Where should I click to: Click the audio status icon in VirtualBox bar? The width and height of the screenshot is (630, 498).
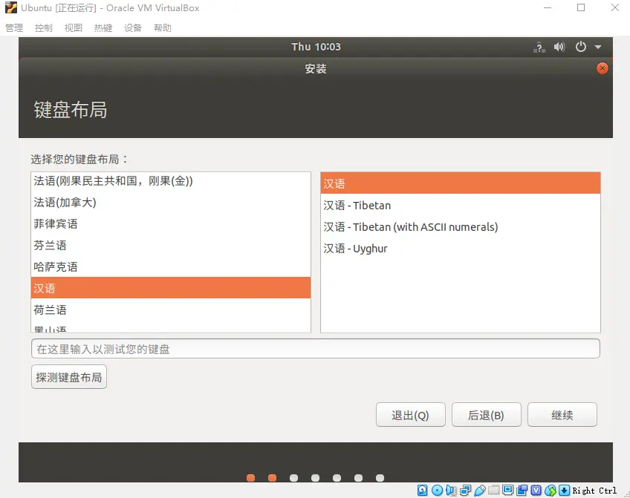point(451,490)
